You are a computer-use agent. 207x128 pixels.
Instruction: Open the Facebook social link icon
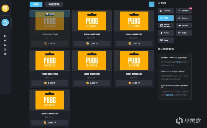5,36
